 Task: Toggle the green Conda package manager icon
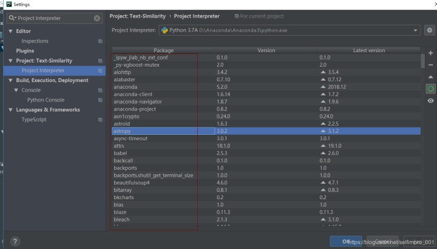(x=430, y=89)
